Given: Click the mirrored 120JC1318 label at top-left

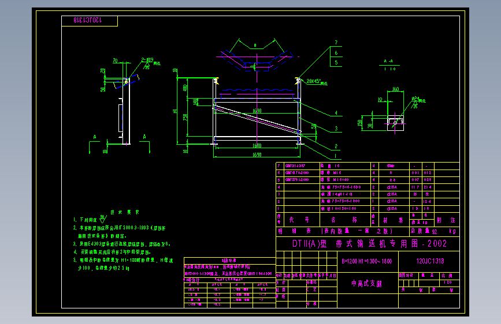Looking at the screenshot, I should (88, 20).
